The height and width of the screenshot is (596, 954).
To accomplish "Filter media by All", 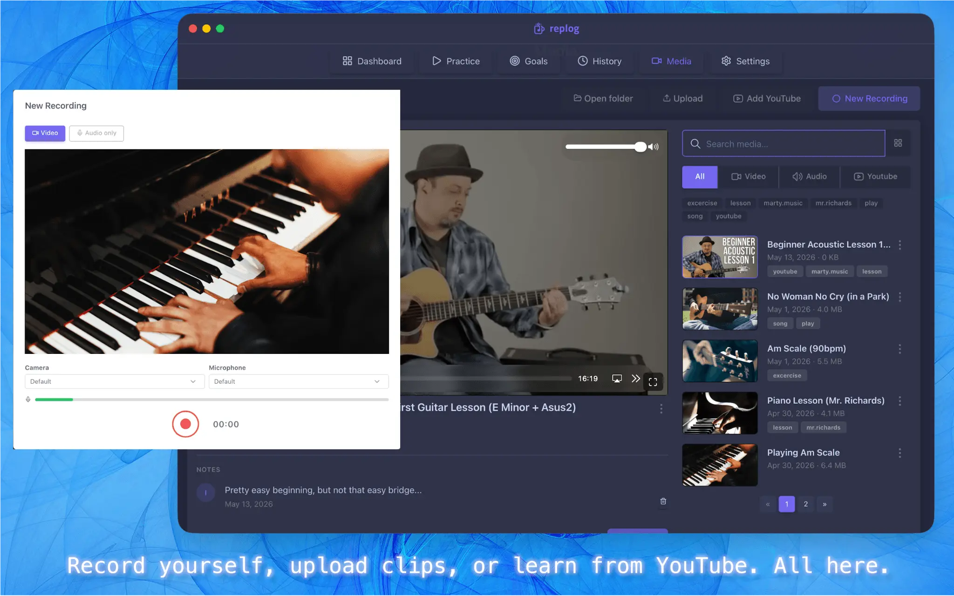I will [x=700, y=177].
